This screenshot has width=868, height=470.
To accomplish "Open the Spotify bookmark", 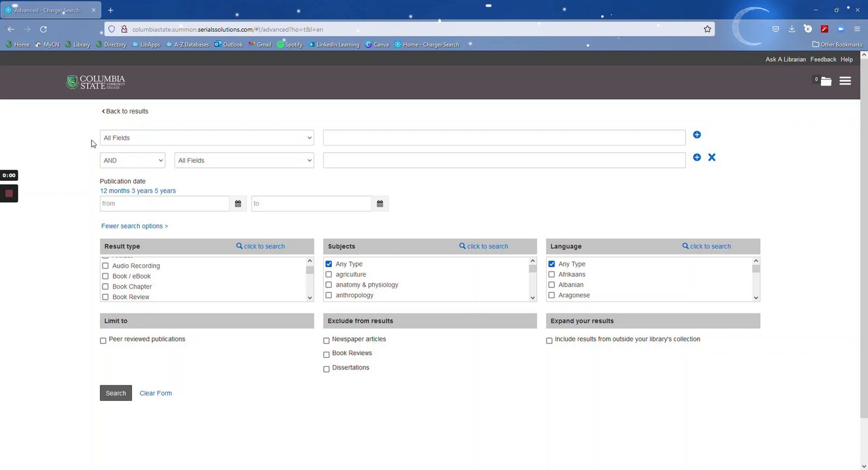I will (x=289, y=45).
